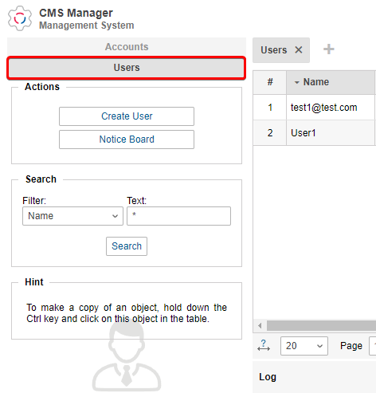Viewport: 376px width, 393px height.
Task: Select the Users menu item in sidebar
Action: coord(127,68)
